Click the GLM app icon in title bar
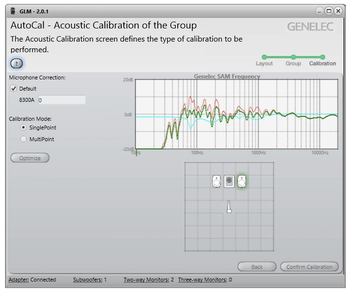This screenshot has width=350, height=292. point(13,11)
